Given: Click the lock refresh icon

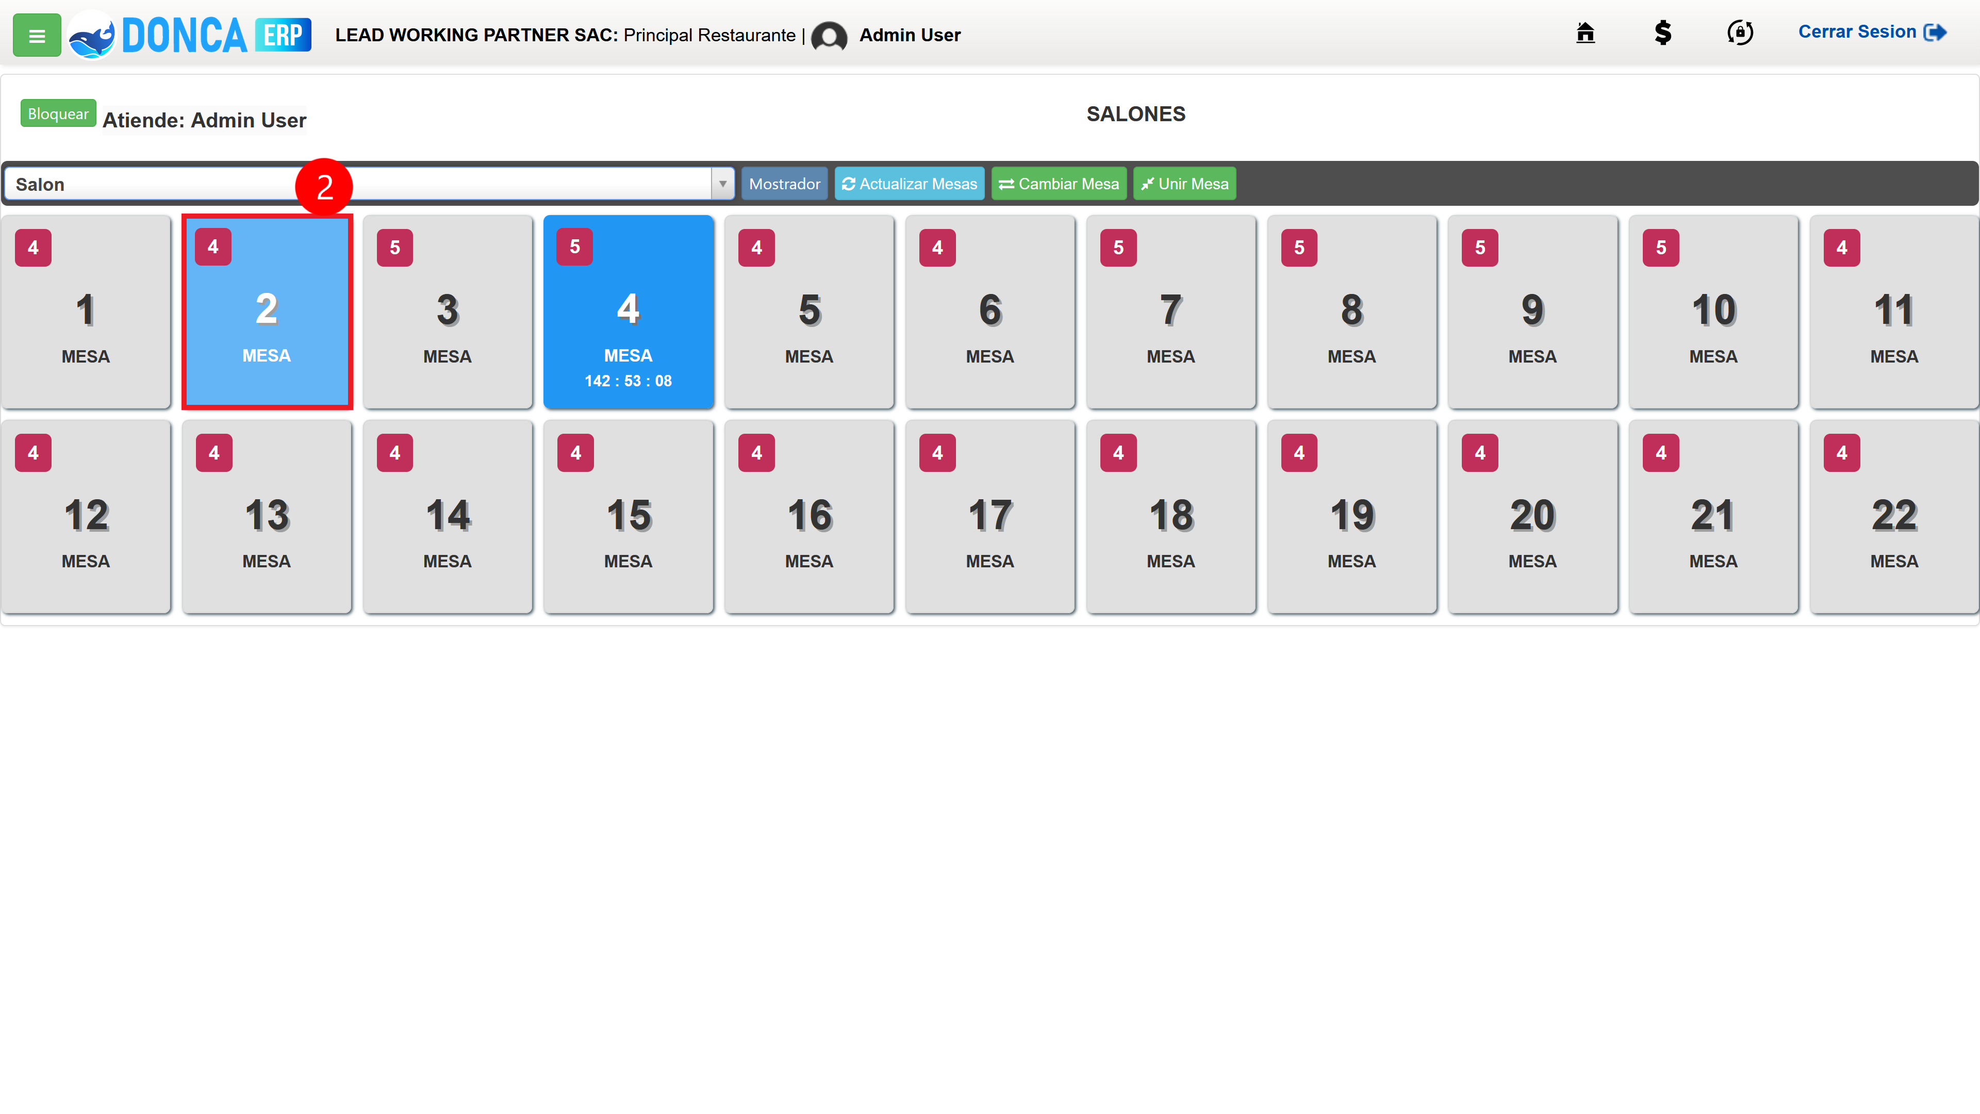Looking at the screenshot, I should coord(1740,32).
